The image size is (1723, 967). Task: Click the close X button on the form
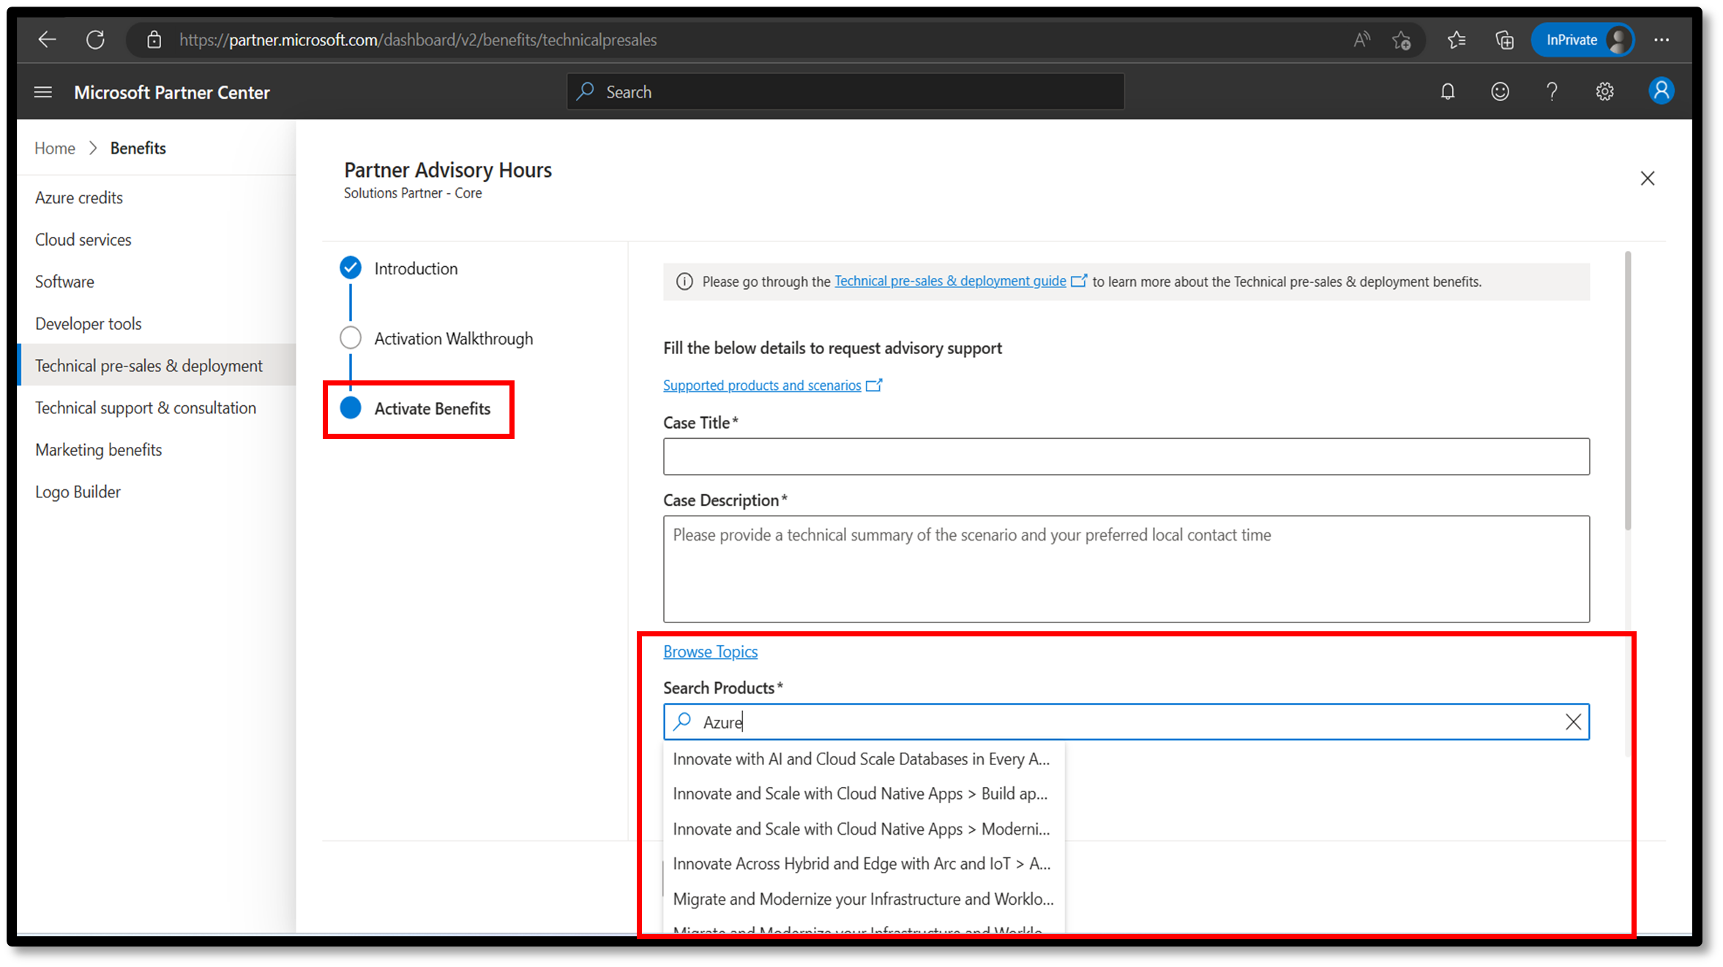click(x=1648, y=178)
